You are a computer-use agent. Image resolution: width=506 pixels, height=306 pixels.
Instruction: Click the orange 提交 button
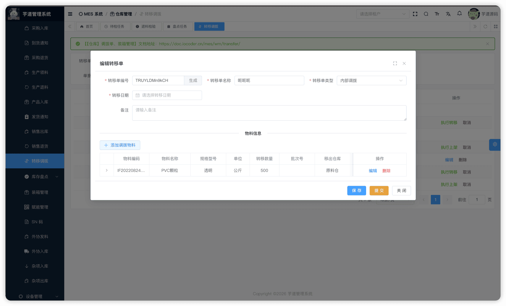click(x=379, y=191)
